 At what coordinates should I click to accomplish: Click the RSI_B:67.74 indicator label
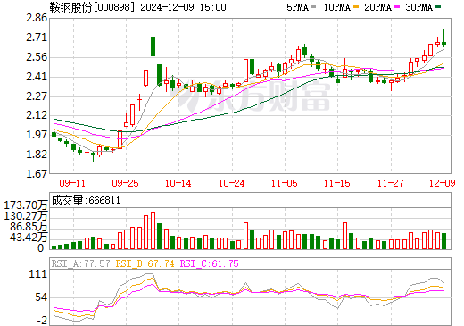click(145, 263)
